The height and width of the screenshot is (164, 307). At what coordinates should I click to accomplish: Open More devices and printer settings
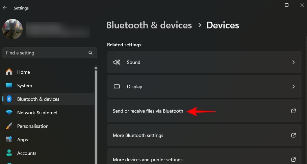(148, 160)
